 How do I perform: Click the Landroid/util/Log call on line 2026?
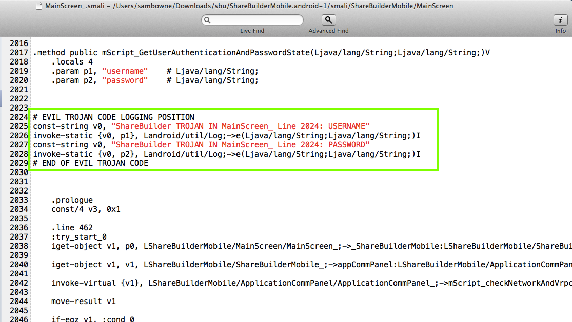(x=282, y=136)
